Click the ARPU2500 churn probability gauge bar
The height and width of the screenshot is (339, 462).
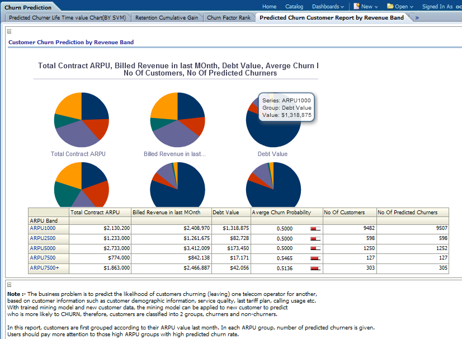coord(315,238)
